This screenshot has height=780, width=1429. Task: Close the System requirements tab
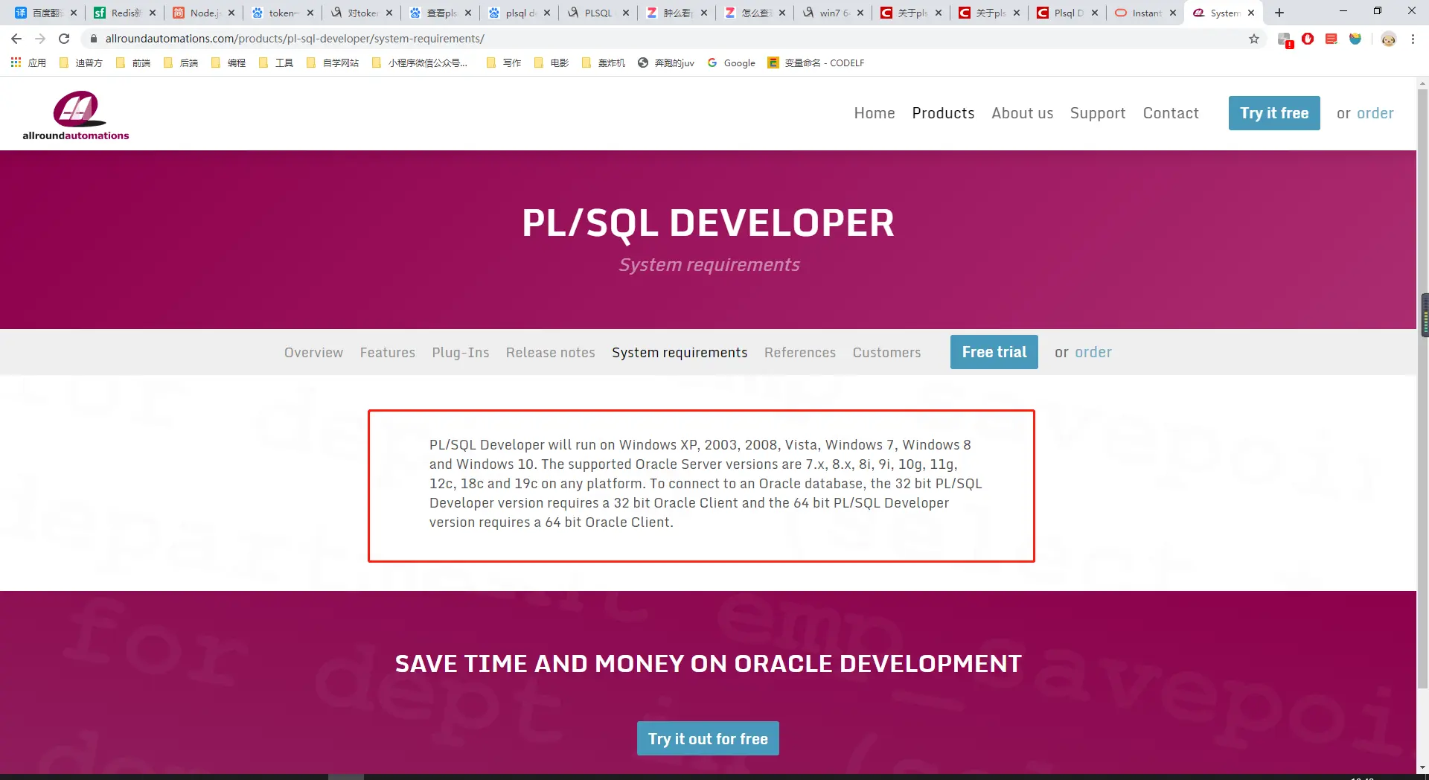click(1251, 13)
